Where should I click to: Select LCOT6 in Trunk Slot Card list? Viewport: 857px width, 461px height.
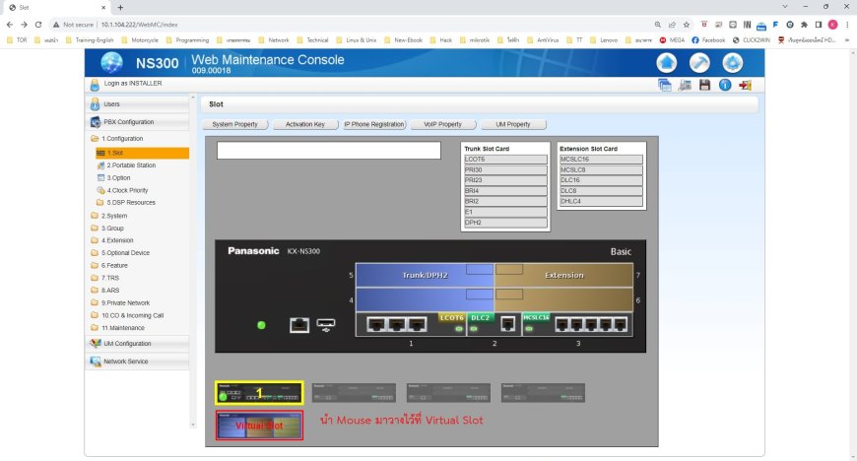pyautogui.click(x=505, y=160)
